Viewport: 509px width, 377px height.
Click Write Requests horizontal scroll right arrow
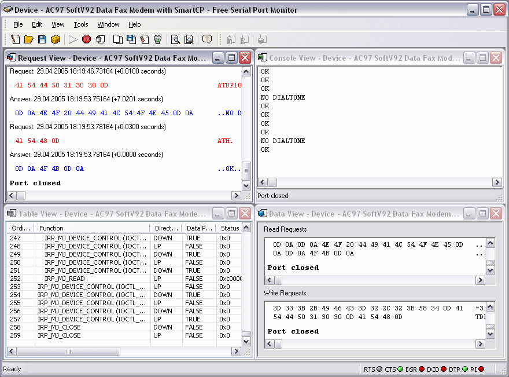pos(480,344)
